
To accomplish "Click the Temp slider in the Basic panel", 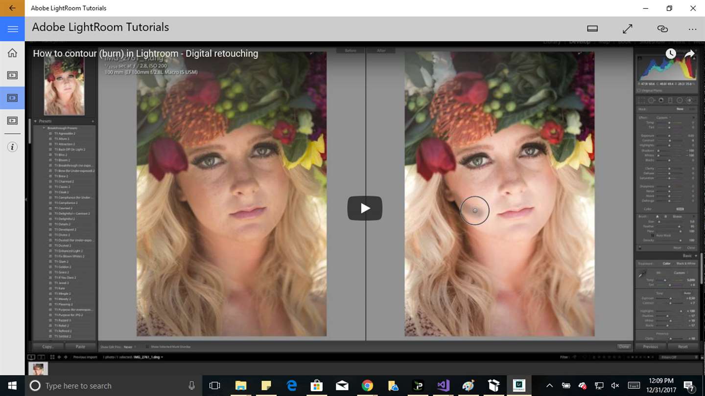I will coord(669,280).
